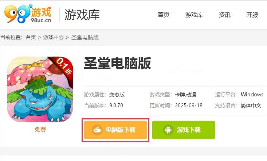
Task: Click the green 游戏下载 button
Action: tap(184, 130)
